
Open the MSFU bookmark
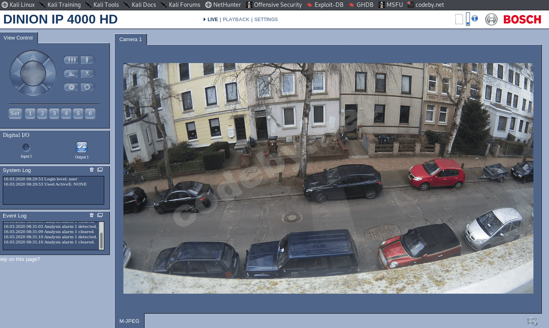tap(391, 5)
